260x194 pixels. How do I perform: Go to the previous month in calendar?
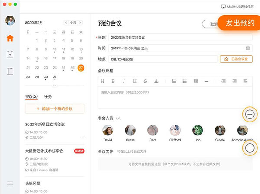click(x=66, y=23)
